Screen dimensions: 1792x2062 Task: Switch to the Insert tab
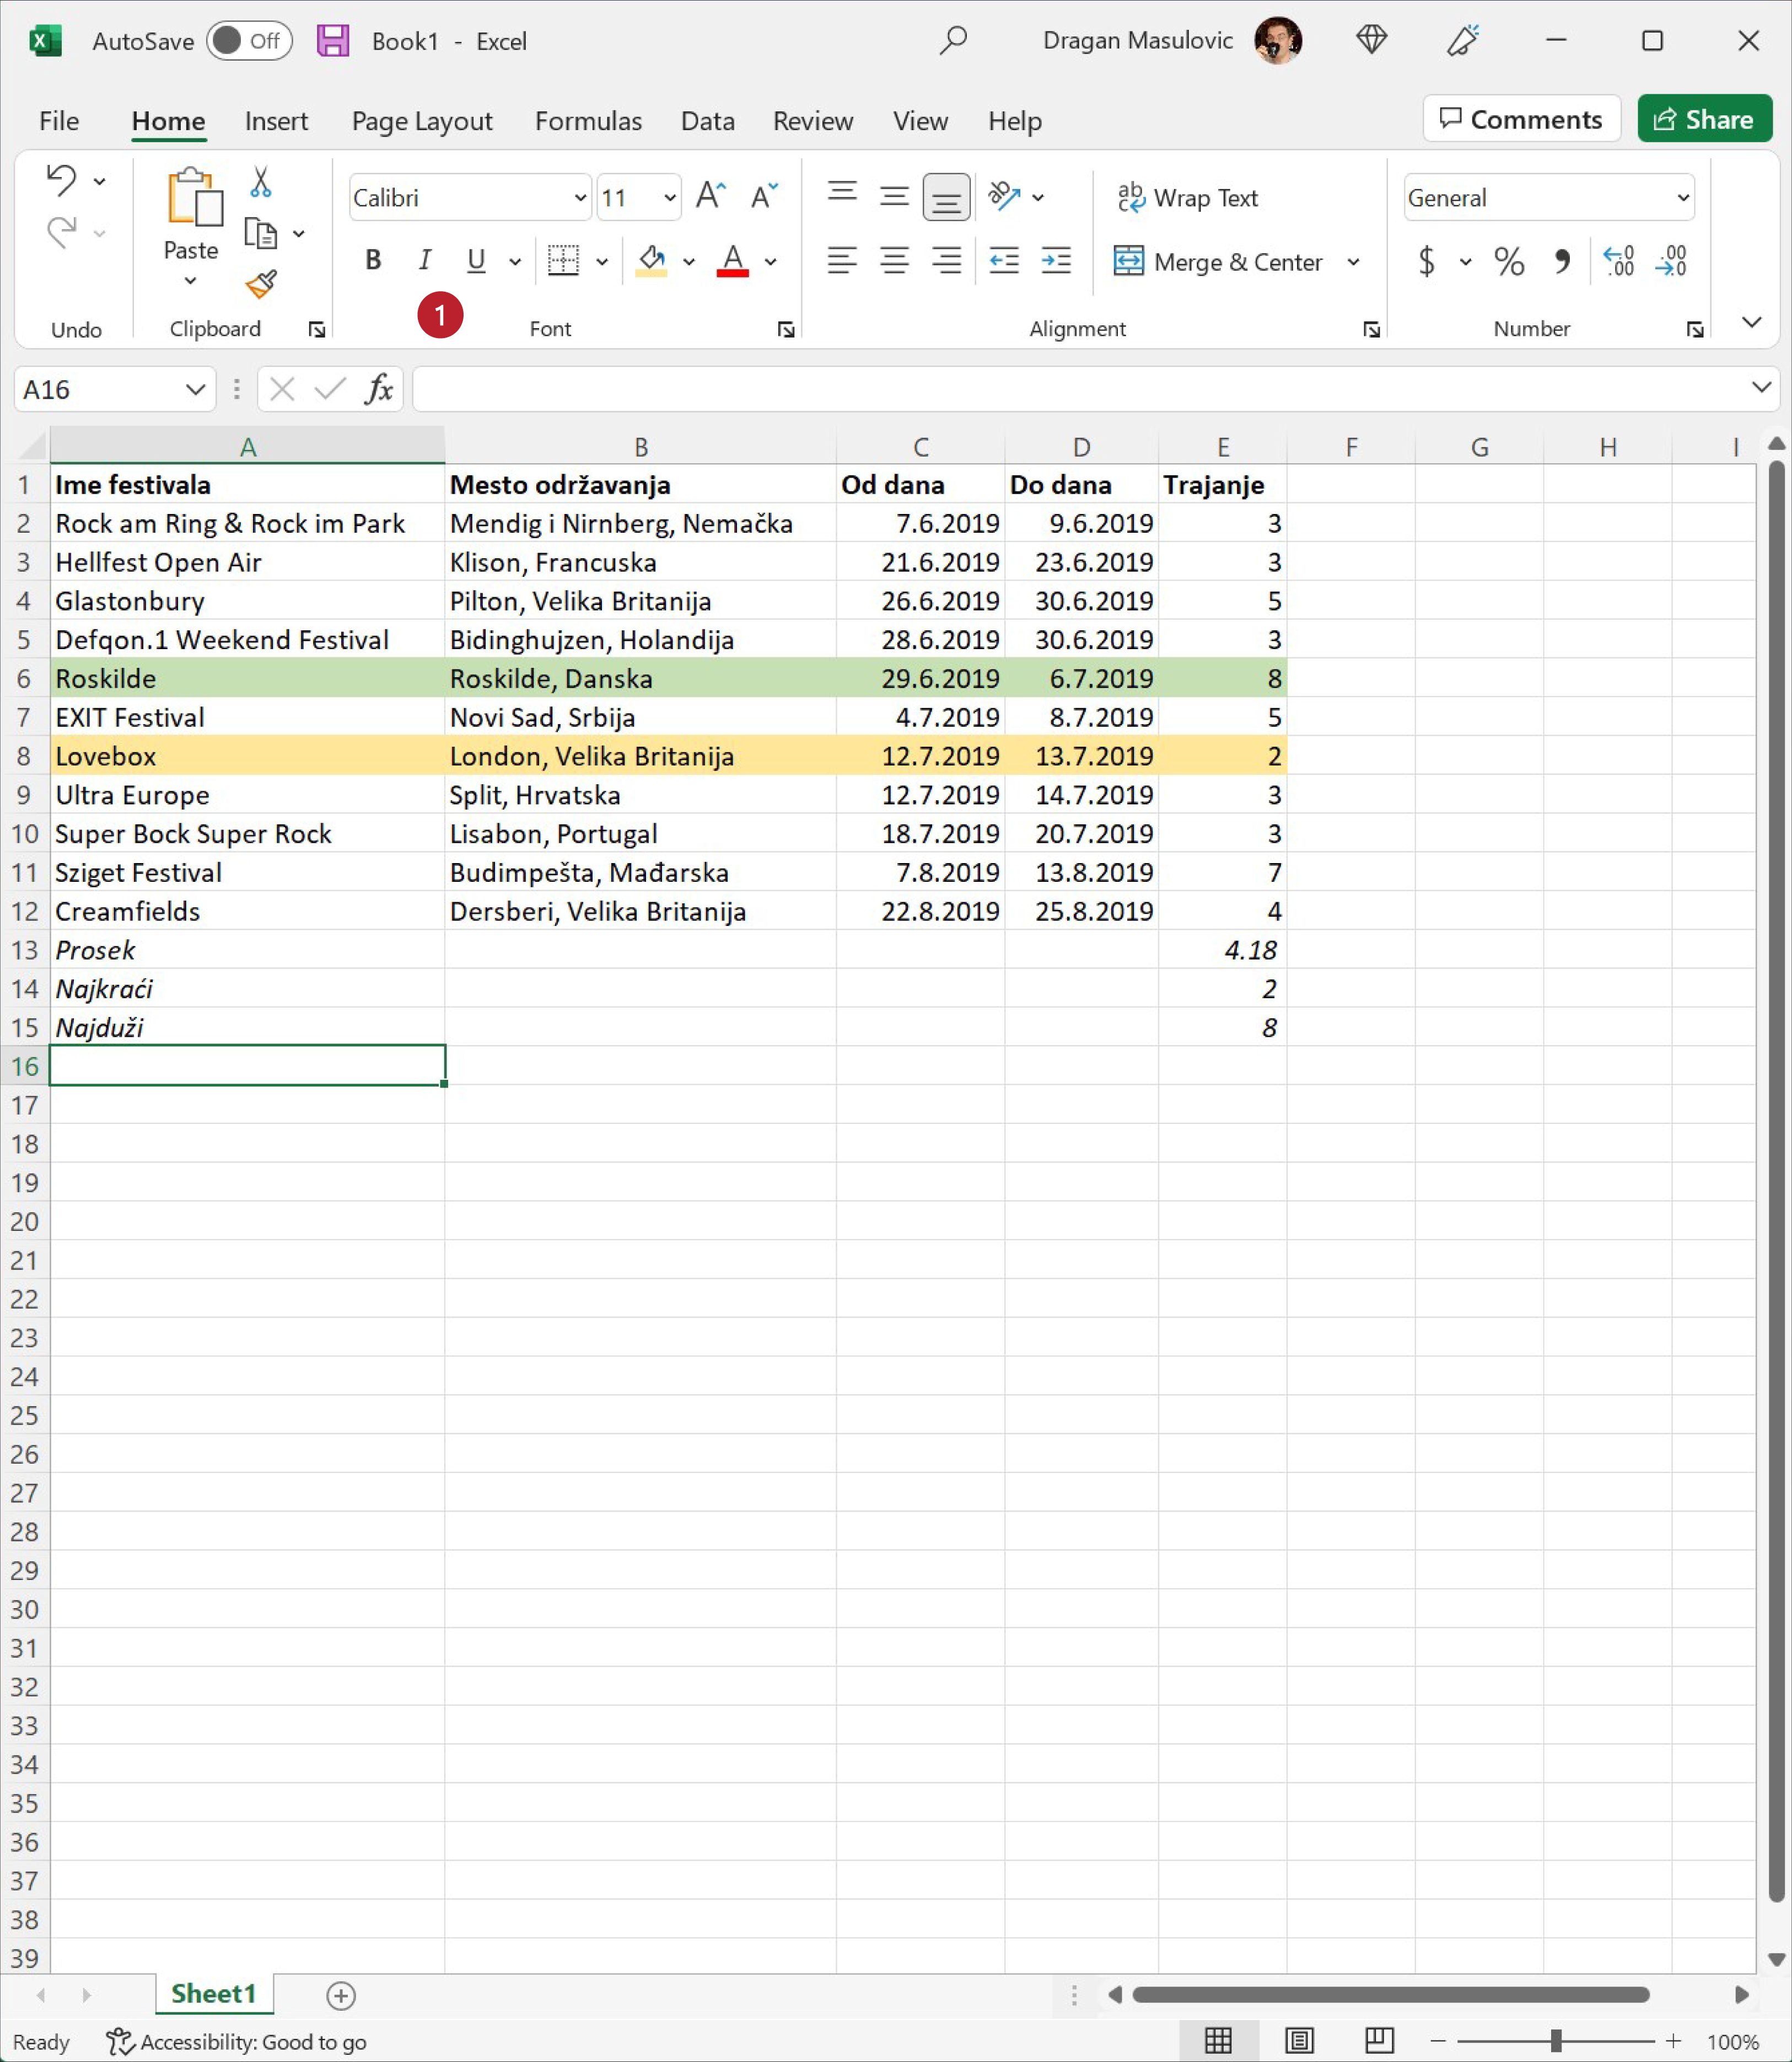point(276,121)
